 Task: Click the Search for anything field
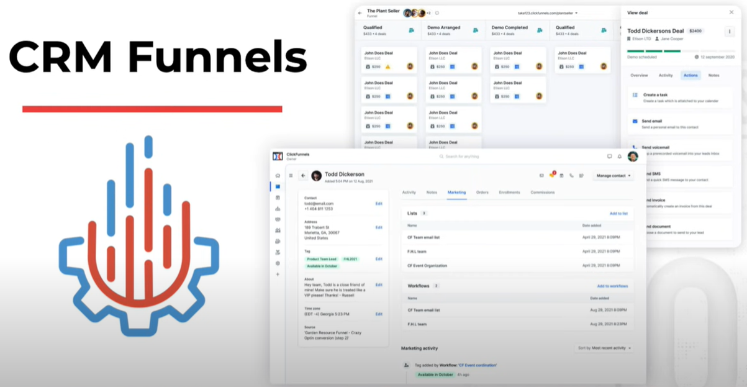[460, 157]
